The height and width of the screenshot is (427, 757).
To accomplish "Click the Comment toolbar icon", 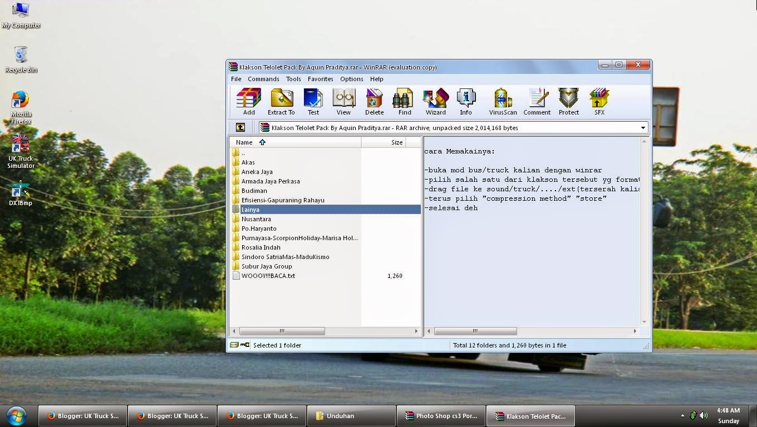I will click(x=537, y=101).
